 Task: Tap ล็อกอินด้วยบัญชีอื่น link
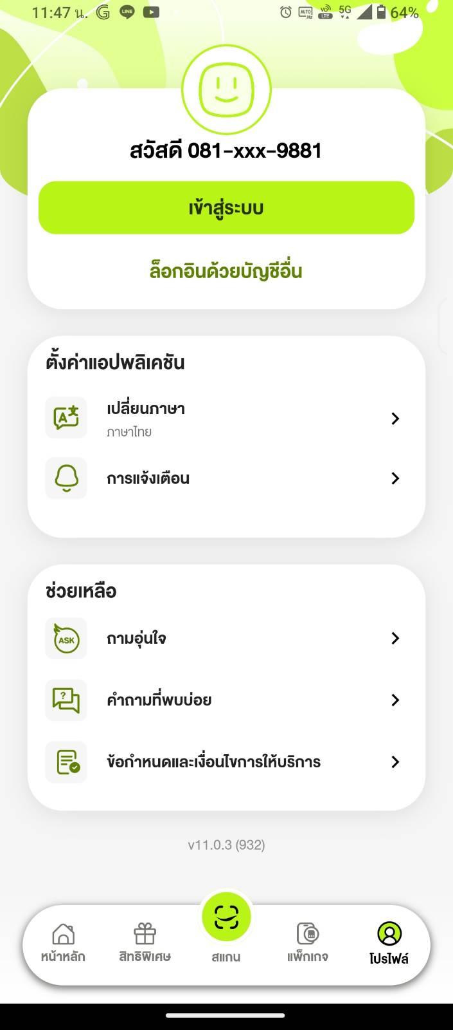(226, 271)
